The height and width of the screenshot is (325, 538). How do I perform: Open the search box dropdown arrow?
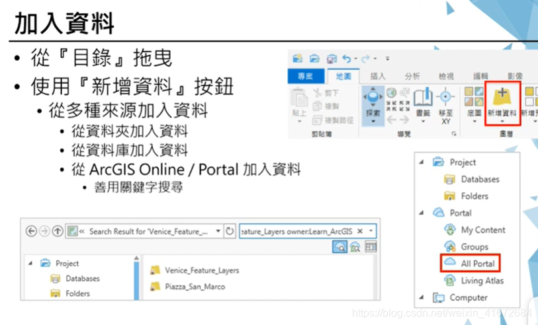[x=371, y=231]
